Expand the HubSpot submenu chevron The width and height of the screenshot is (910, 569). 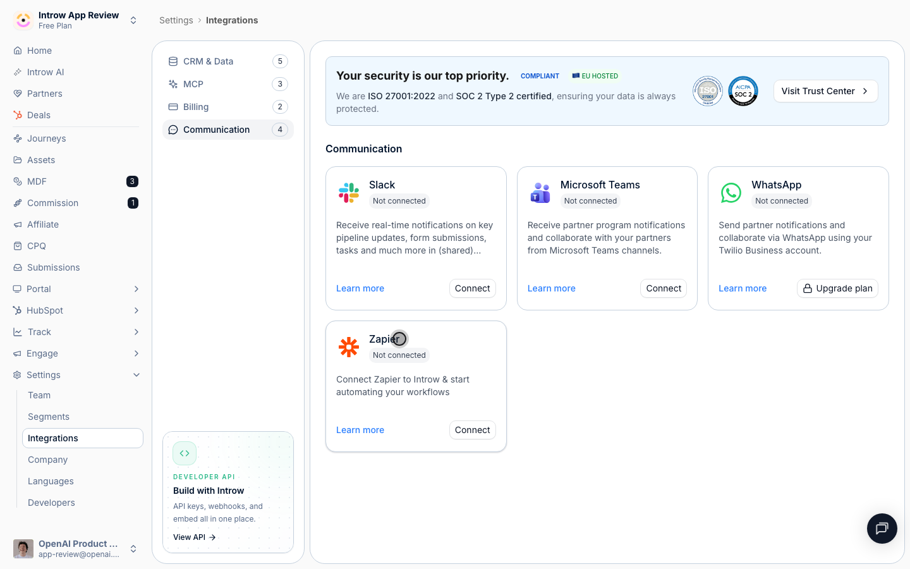tap(136, 310)
